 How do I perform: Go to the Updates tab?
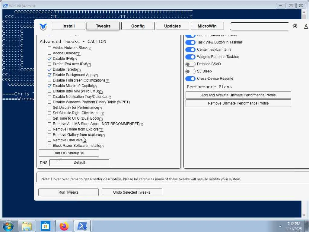point(172,26)
